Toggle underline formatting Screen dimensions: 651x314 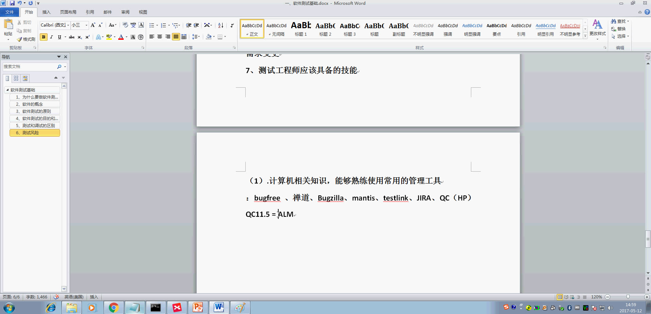pos(59,37)
